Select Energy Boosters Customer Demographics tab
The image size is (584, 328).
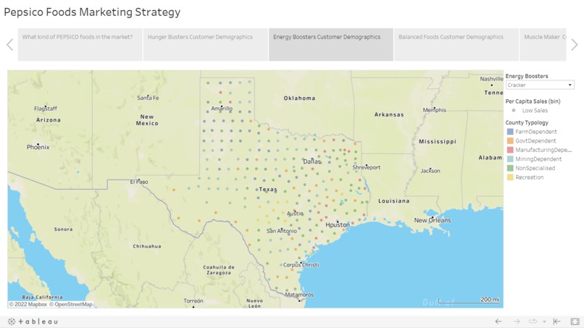click(330, 44)
